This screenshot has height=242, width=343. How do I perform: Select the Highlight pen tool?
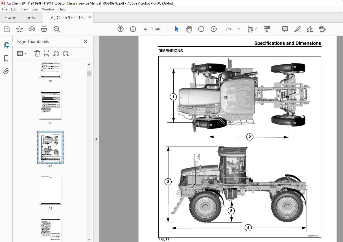(x=298, y=29)
